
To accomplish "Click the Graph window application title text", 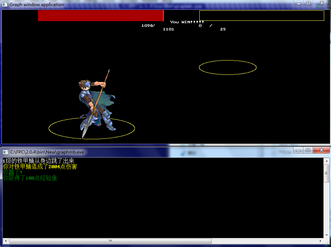I will (x=37, y=4).
